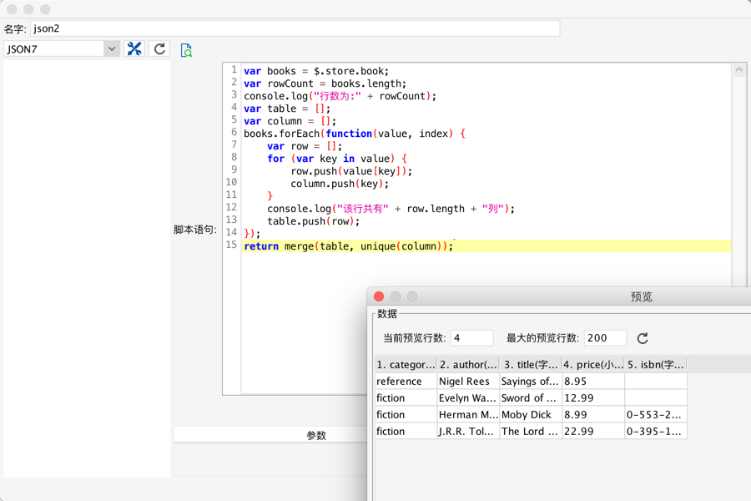Click the 名字 input containing json2
This screenshot has height=501, width=751.
(295, 28)
